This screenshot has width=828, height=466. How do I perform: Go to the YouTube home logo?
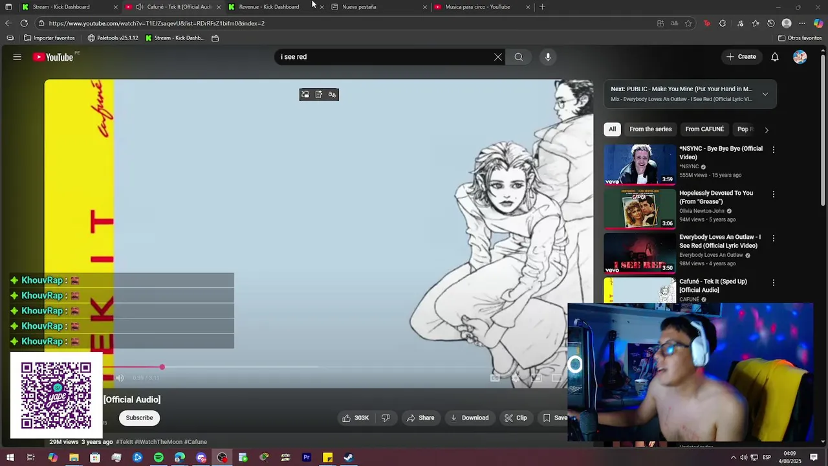point(54,57)
